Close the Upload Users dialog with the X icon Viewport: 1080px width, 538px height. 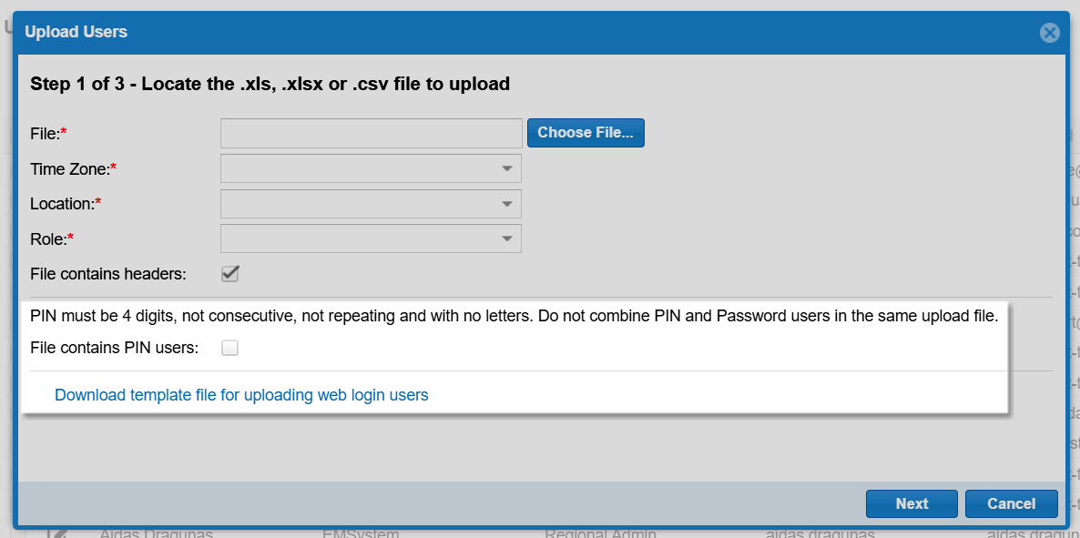point(1049,32)
